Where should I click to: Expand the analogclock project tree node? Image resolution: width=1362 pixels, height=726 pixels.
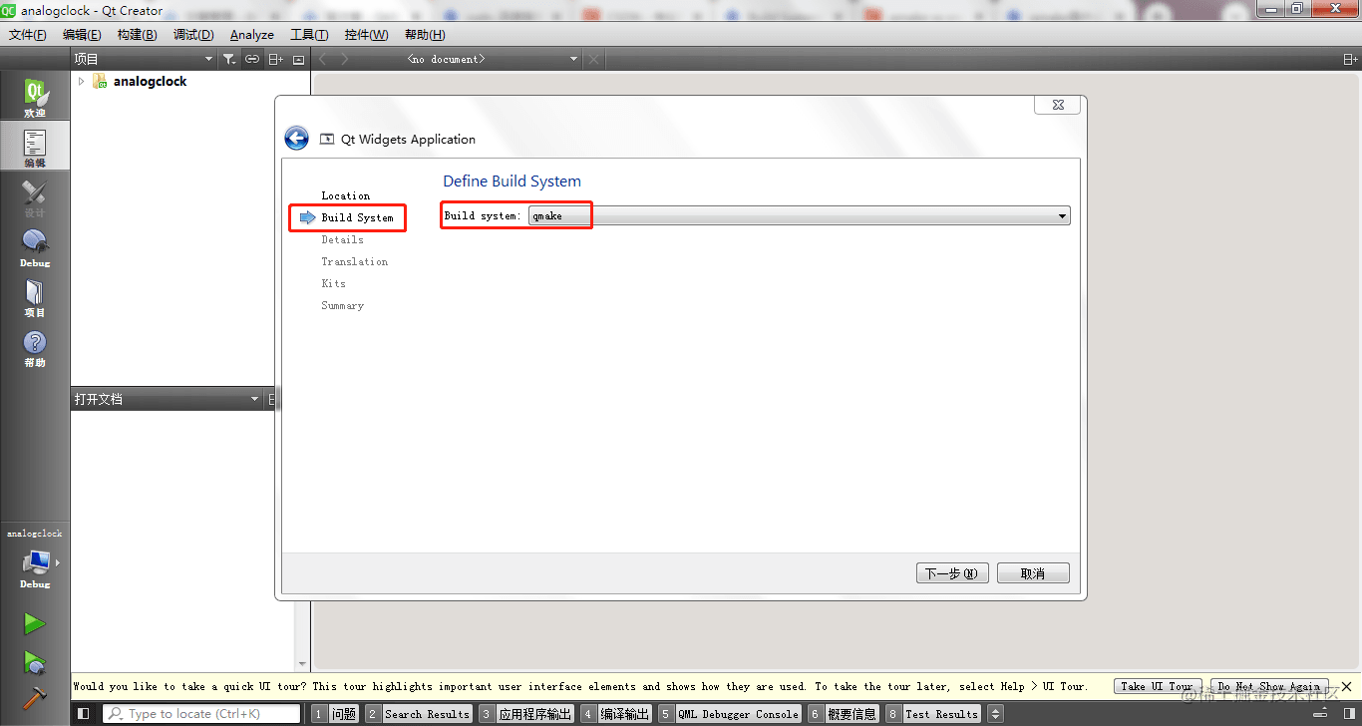pyautogui.click(x=82, y=82)
